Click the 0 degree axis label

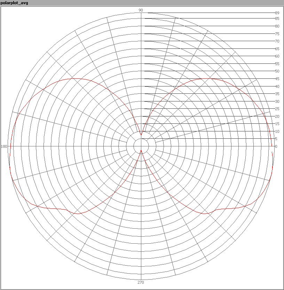point(276,146)
